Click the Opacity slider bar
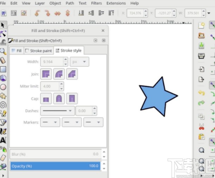The height and width of the screenshot is (178, 215). [x=55, y=166]
